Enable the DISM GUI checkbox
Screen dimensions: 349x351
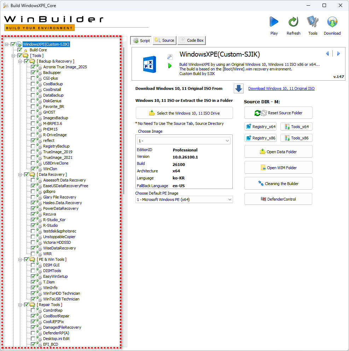[x=33, y=265]
